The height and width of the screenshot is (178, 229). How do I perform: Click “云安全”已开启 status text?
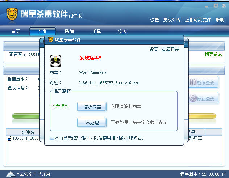click(34, 174)
